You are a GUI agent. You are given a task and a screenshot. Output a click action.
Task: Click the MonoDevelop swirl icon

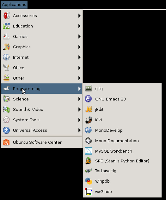pos(88,130)
